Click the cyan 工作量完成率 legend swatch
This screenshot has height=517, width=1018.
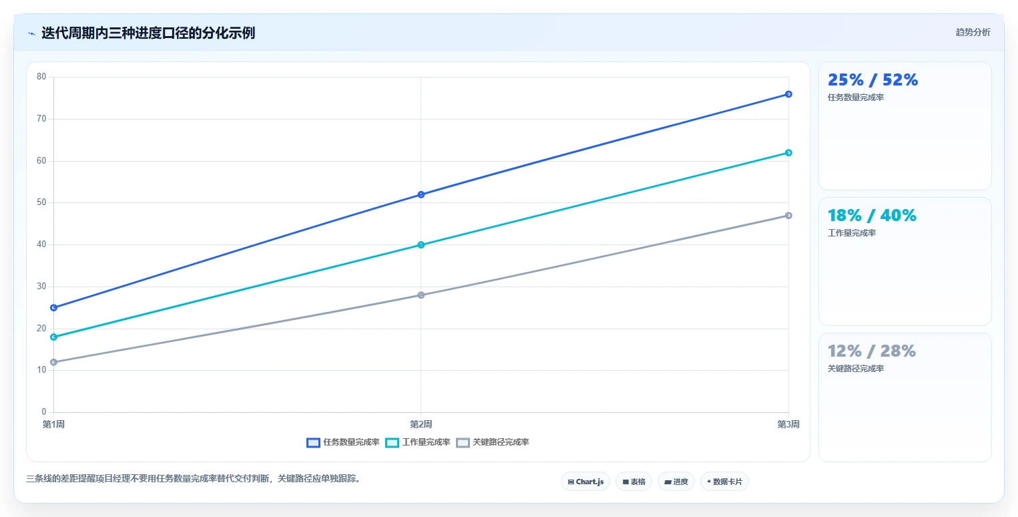[x=392, y=442]
